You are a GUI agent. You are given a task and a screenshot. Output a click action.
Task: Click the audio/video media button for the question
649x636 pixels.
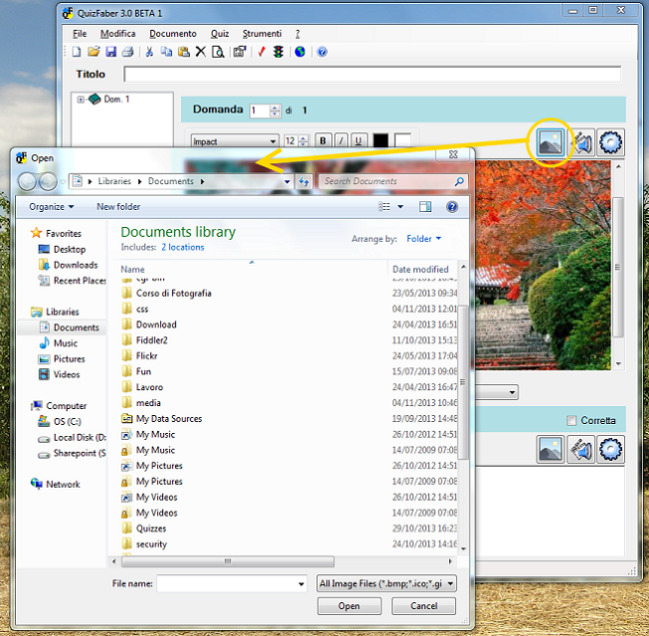tap(581, 143)
